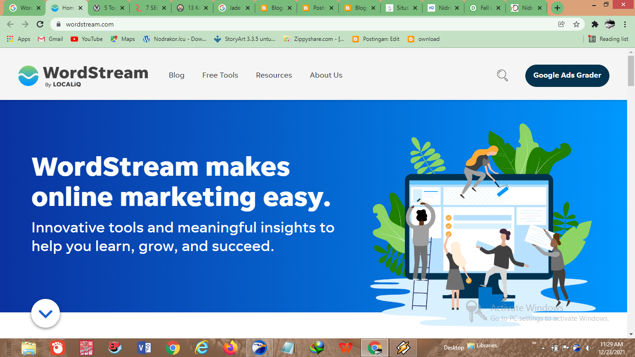
Task: Click the Desktop toolbar in the taskbar
Action: coord(454,348)
